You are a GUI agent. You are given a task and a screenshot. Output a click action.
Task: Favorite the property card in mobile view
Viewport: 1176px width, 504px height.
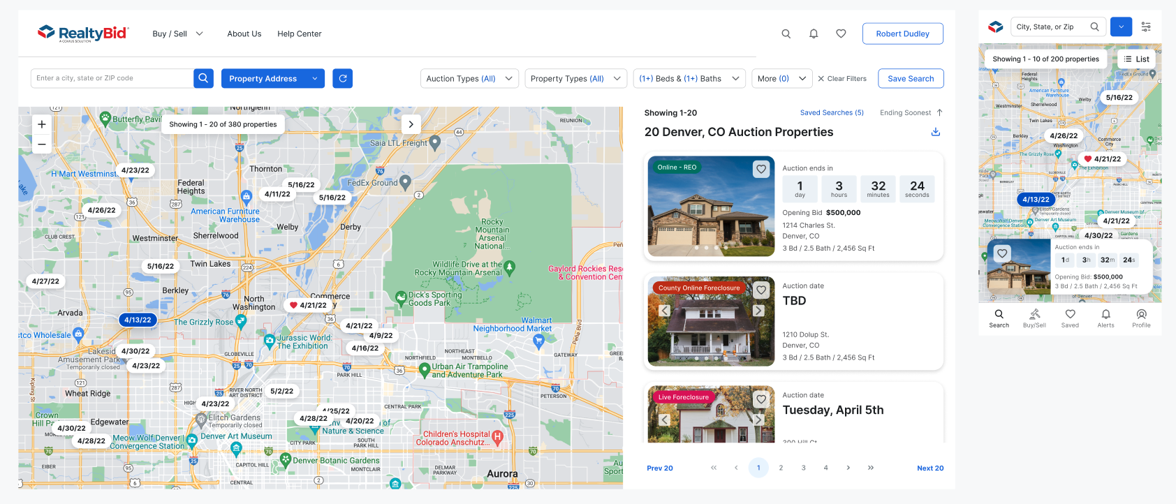pyautogui.click(x=1002, y=253)
